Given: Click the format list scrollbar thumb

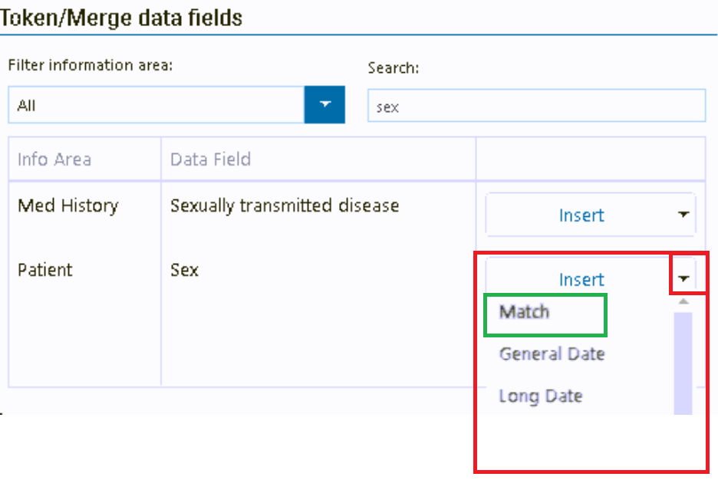Looking at the screenshot, I should pos(683,360).
